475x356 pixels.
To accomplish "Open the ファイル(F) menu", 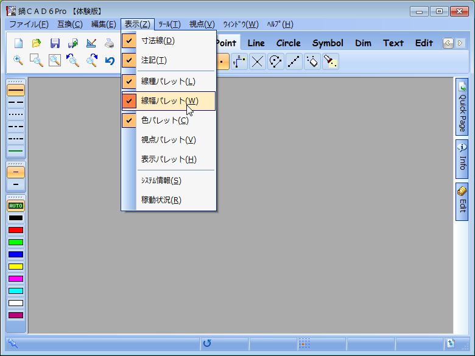I will tap(29, 24).
